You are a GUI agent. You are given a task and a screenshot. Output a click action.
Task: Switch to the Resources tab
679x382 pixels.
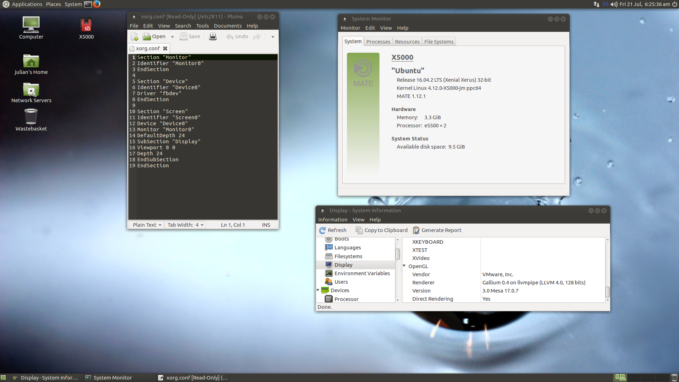[x=407, y=42]
